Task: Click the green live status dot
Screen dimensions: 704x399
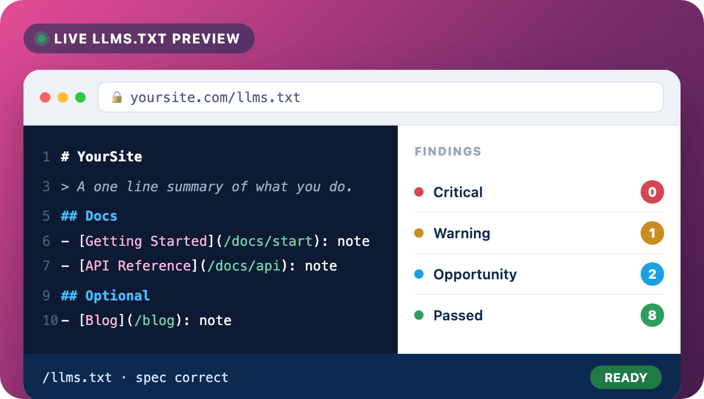Action: (41, 39)
